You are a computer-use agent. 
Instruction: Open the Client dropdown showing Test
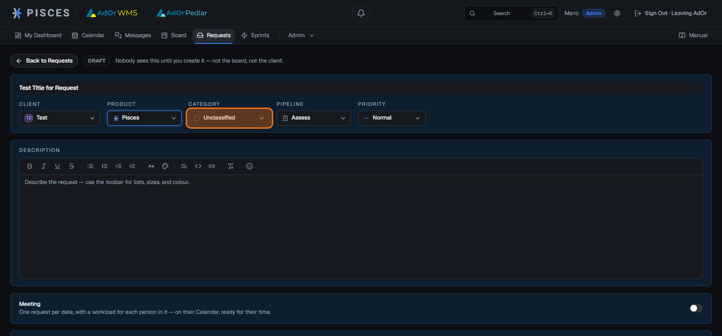[60, 118]
